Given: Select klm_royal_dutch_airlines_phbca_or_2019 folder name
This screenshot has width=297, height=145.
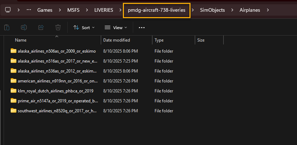Looking at the screenshot, I should click(56, 91).
